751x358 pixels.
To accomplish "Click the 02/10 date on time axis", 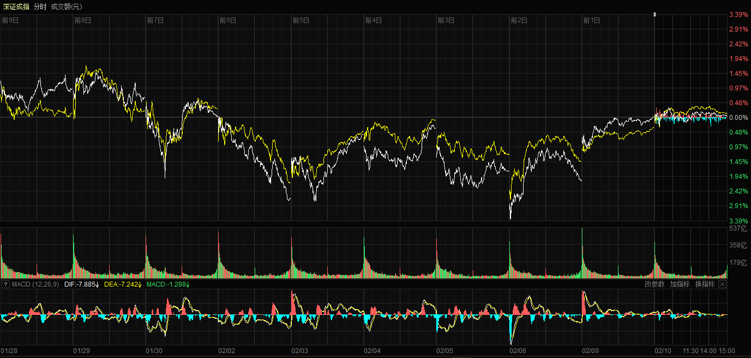I will coord(663,351).
